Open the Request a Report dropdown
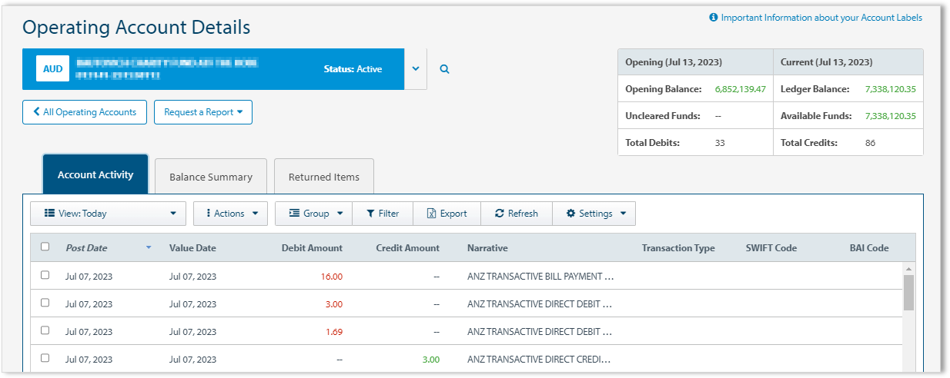 pos(203,112)
